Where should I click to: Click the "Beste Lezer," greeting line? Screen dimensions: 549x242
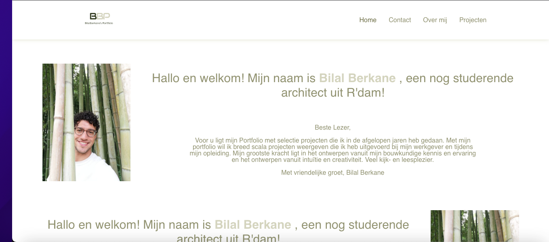click(x=332, y=128)
